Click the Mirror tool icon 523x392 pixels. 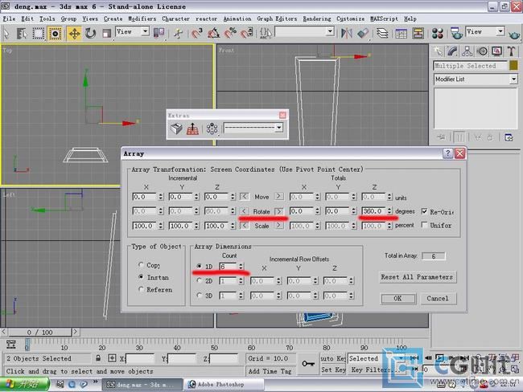[x=347, y=33]
